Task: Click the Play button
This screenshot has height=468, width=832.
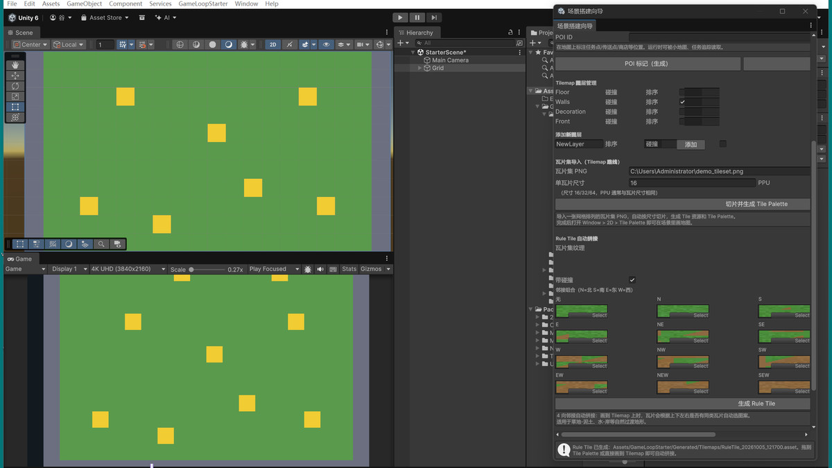Action: tap(400, 17)
